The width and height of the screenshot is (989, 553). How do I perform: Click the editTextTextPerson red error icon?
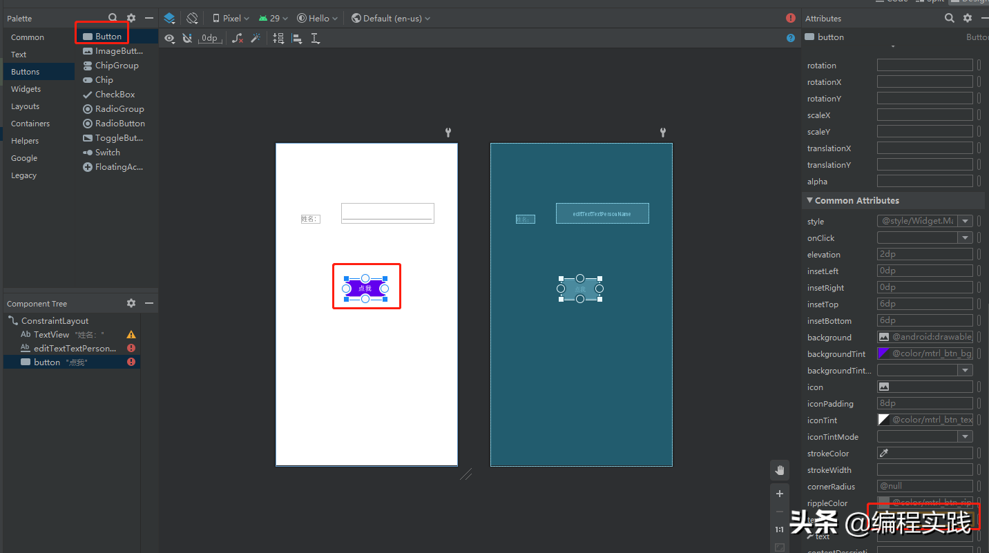pos(131,349)
